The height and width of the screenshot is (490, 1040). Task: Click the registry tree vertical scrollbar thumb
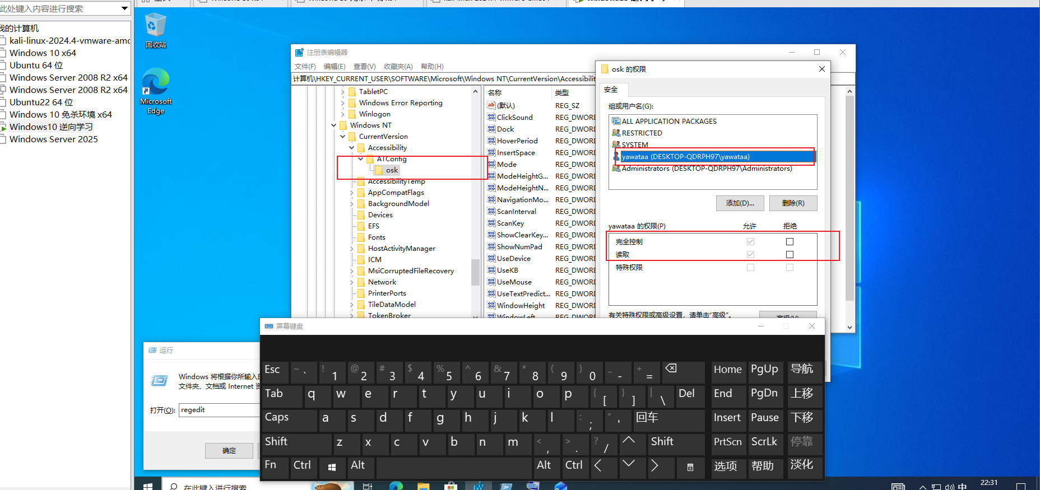[x=475, y=272]
